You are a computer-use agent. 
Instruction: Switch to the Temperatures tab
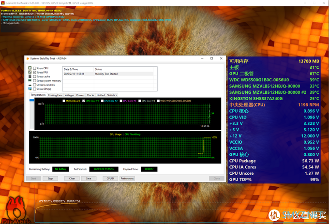point(38,95)
